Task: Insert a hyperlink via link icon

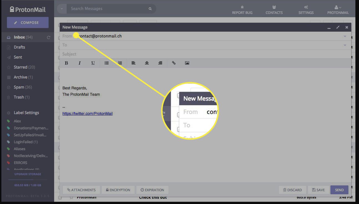Action: (174, 63)
